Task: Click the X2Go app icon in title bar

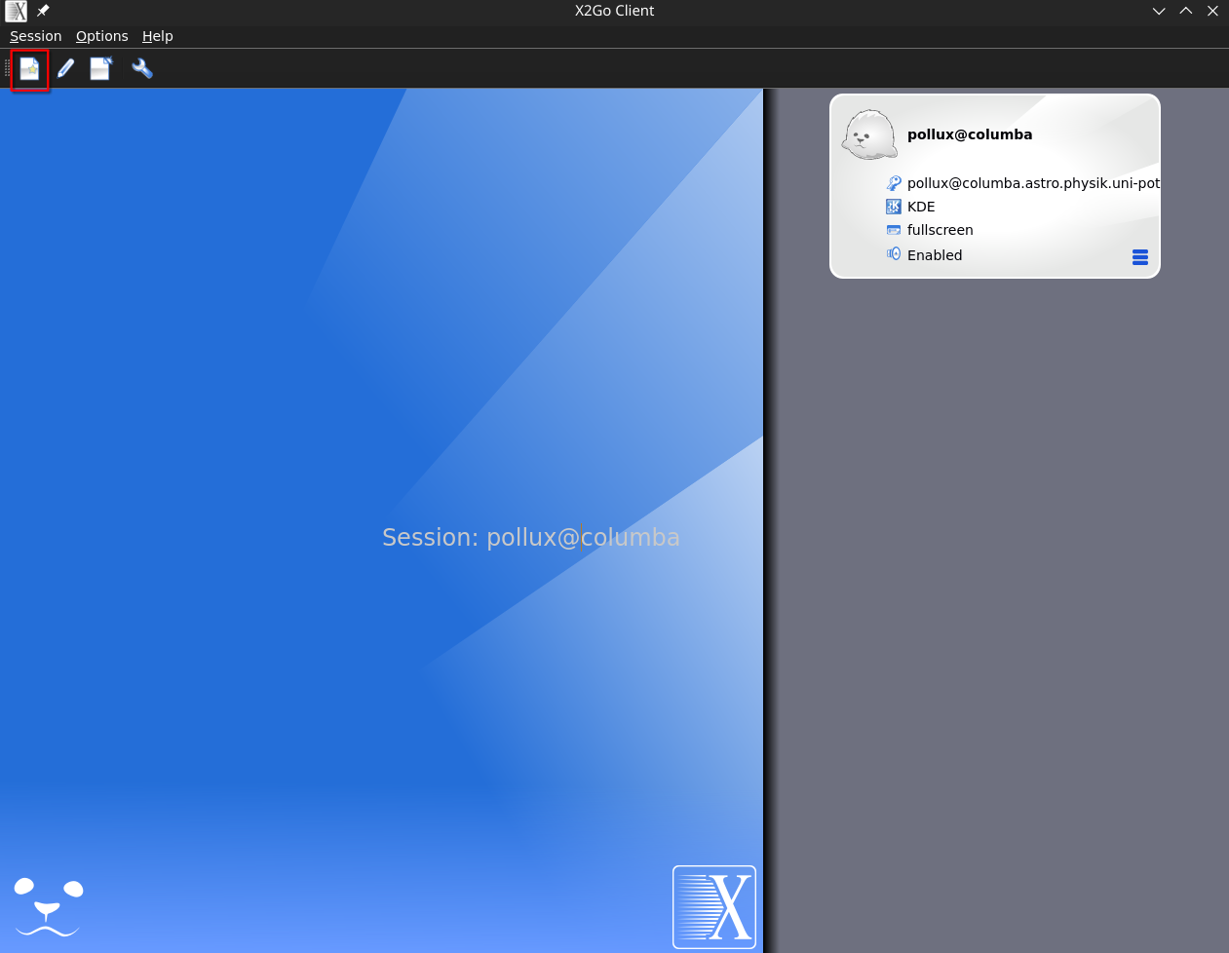Action: 17,11
